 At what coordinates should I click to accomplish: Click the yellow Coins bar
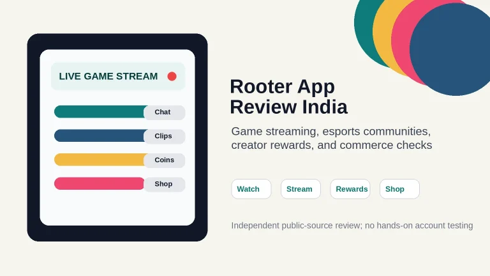pos(100,160)
